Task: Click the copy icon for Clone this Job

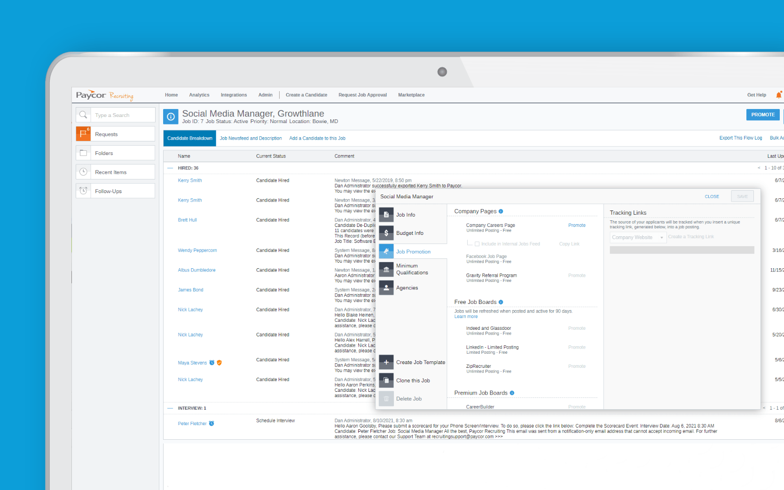Action: pyautogui.click(x=386, y=381)
